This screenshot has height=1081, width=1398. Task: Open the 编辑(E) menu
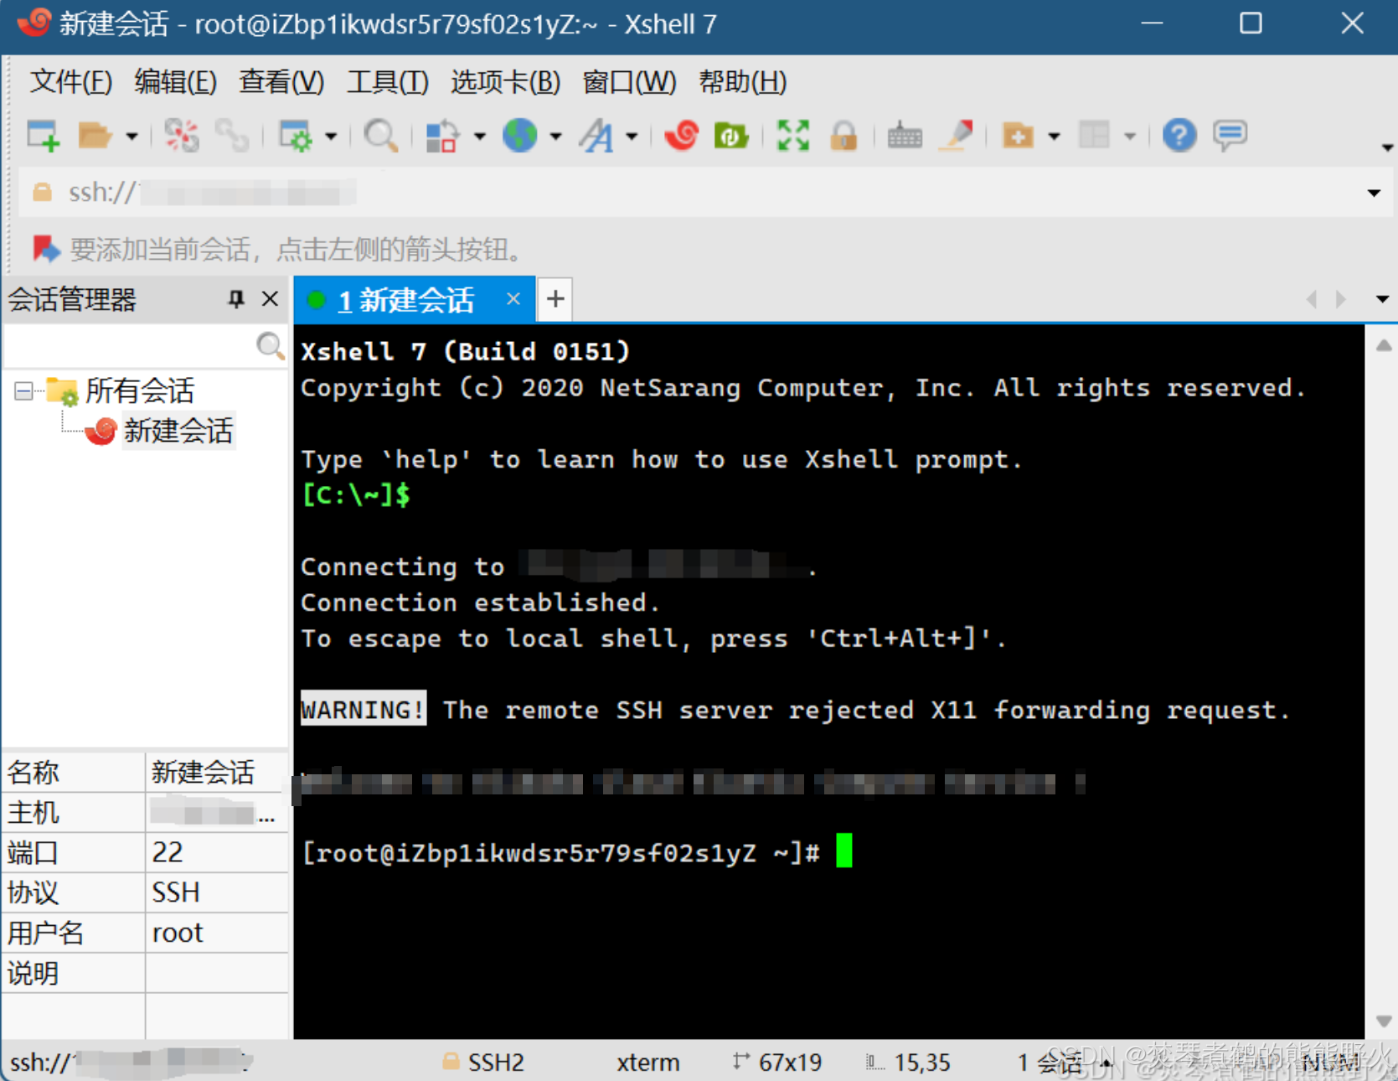point(175,82)
